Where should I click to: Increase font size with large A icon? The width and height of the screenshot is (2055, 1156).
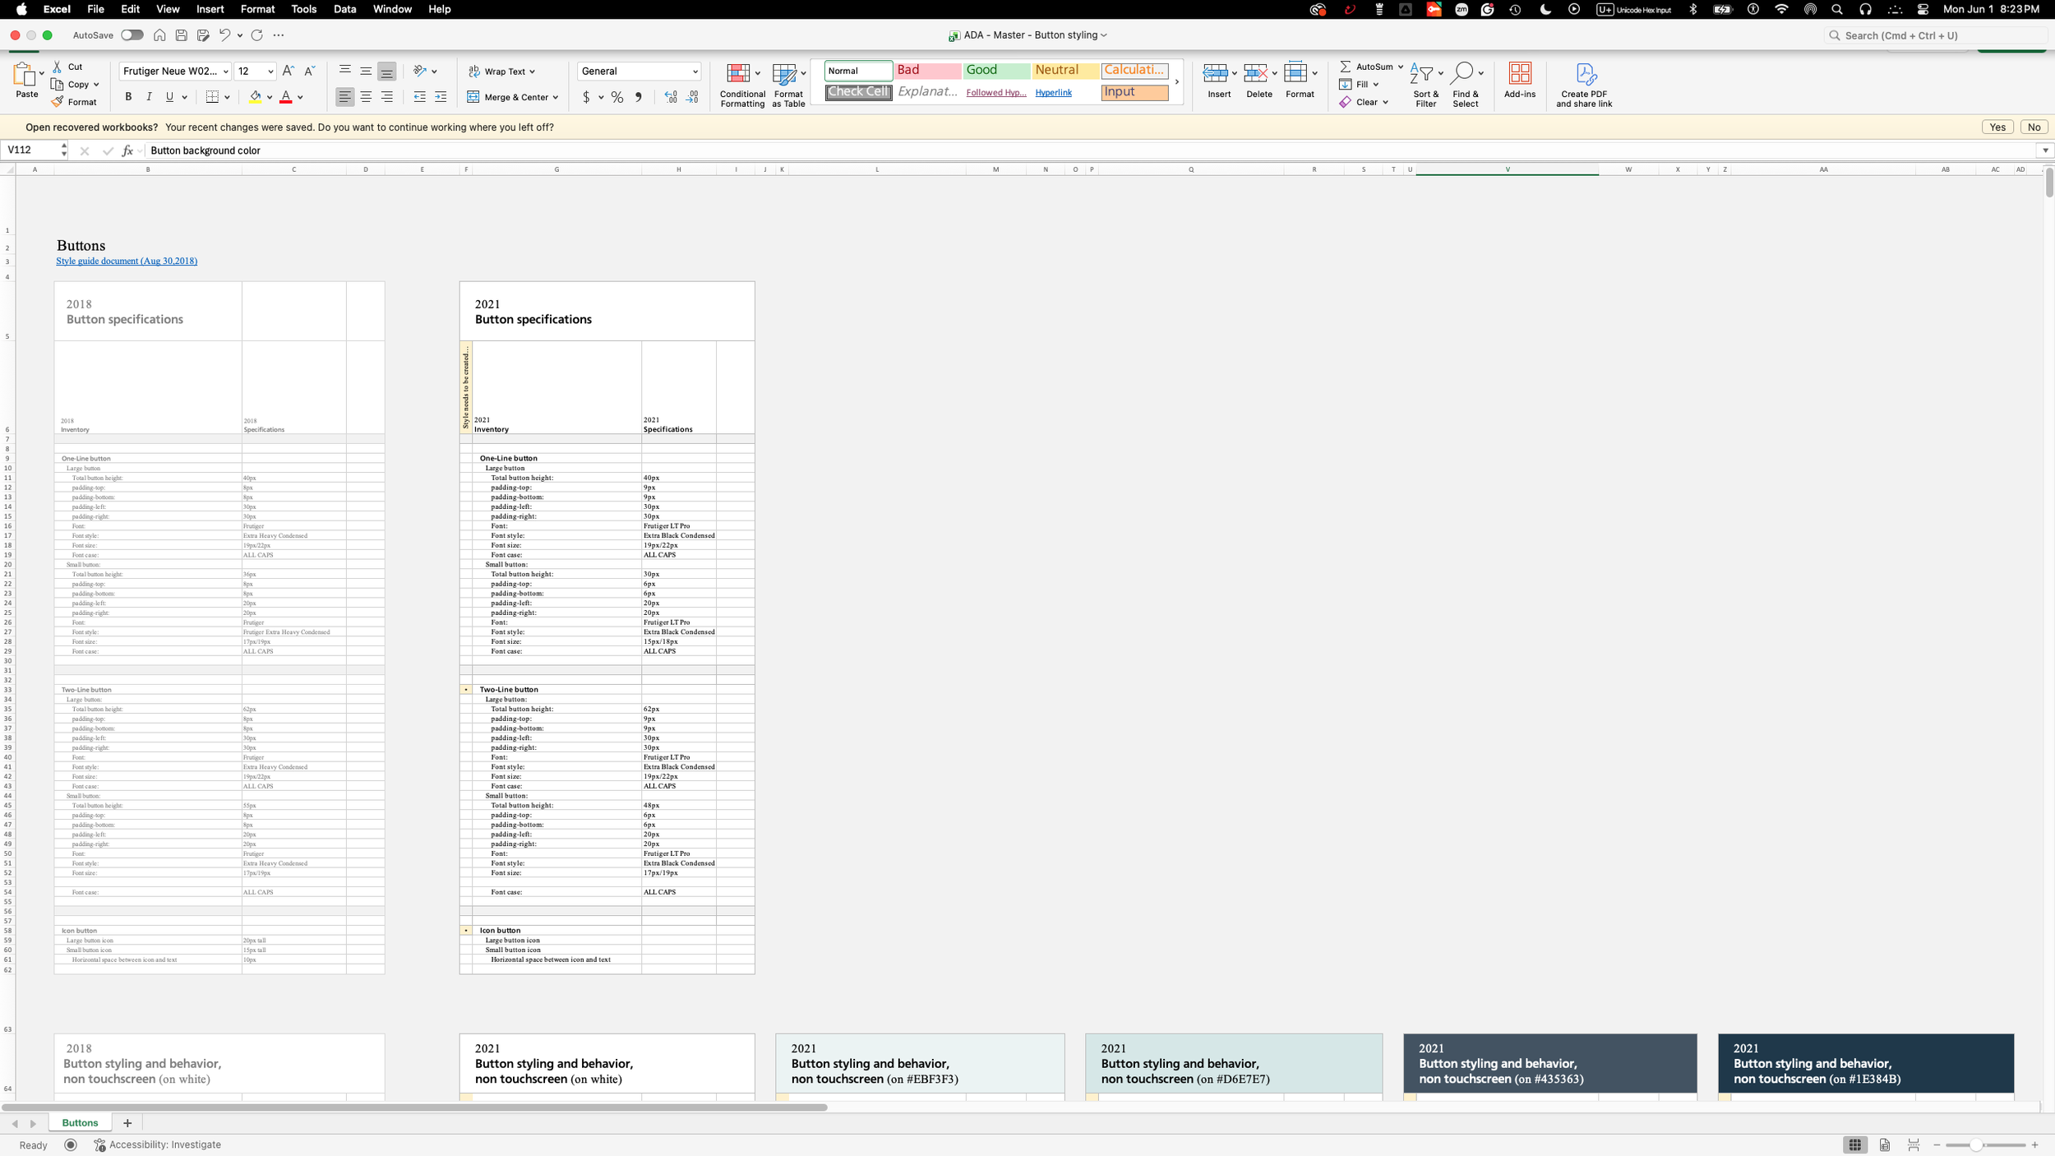click(x=288, y=72)
